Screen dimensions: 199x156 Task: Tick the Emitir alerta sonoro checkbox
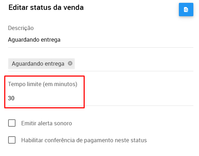click(12, 123)
